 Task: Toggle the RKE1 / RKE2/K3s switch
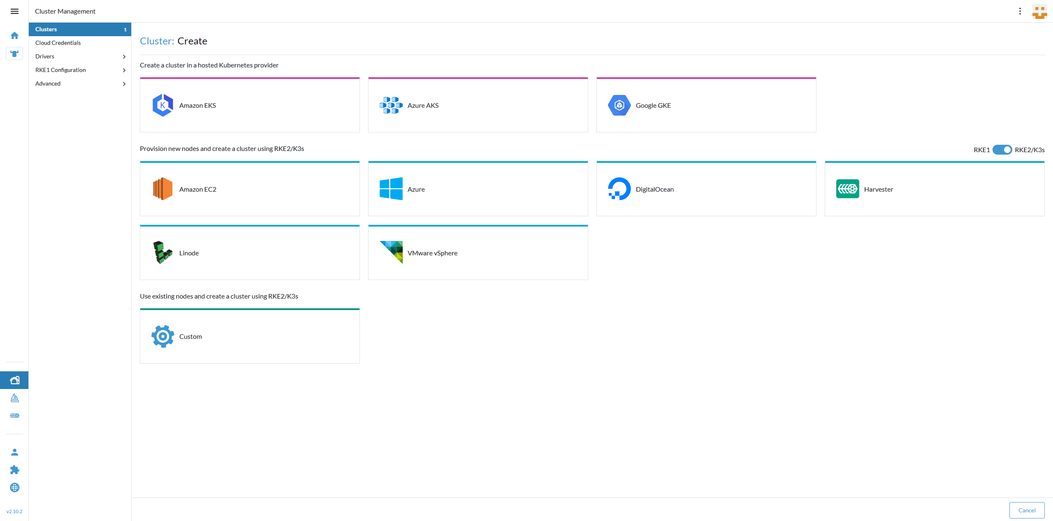(1002, 150)
